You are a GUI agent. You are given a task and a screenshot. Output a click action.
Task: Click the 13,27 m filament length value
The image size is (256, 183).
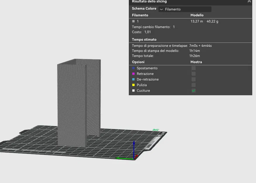197,21
